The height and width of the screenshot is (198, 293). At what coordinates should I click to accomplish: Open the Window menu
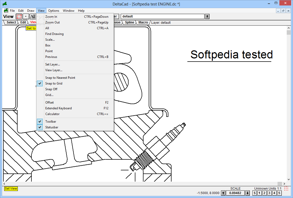point(69,11)
